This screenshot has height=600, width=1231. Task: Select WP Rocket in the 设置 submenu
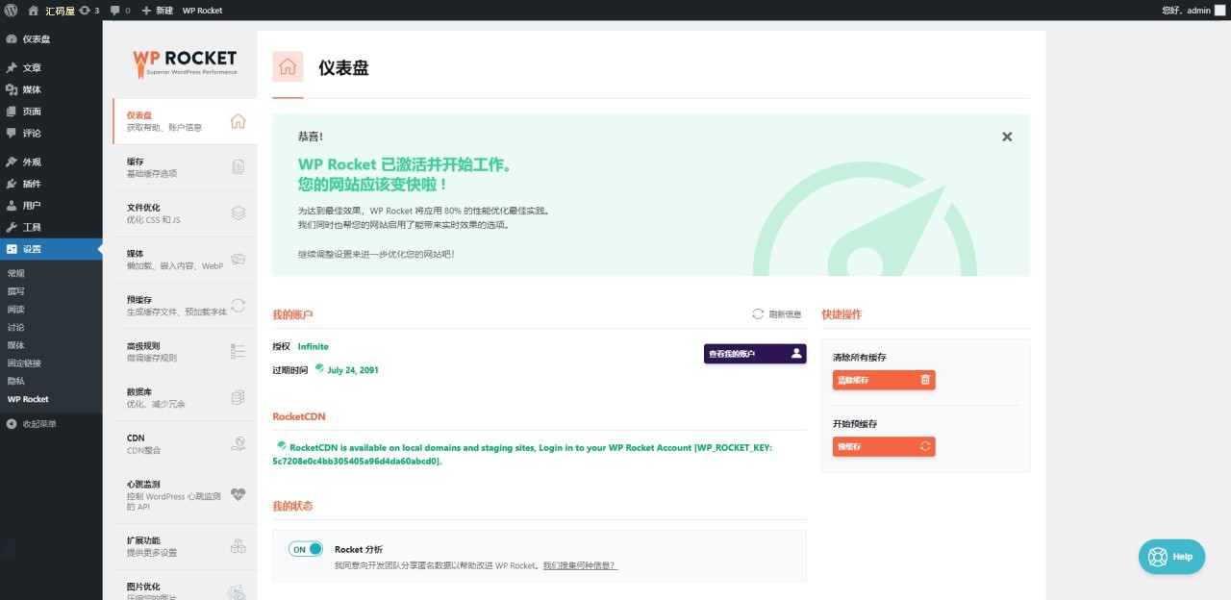click(x=28, y=399)
